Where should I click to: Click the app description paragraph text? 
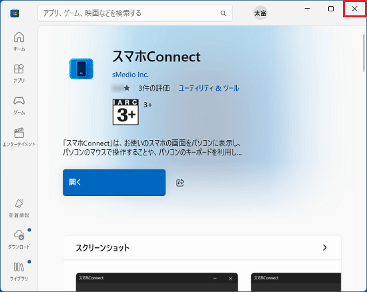[152, 148]
